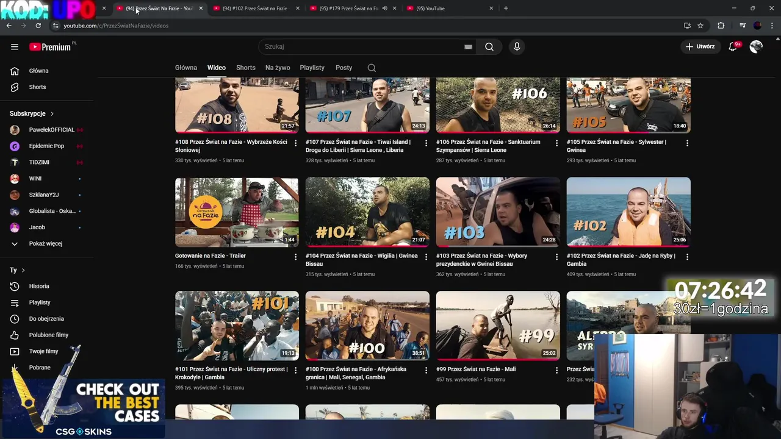Switch to Na żywo channel tab
Viewport: 781px width, 439px height.
(278, 68)
